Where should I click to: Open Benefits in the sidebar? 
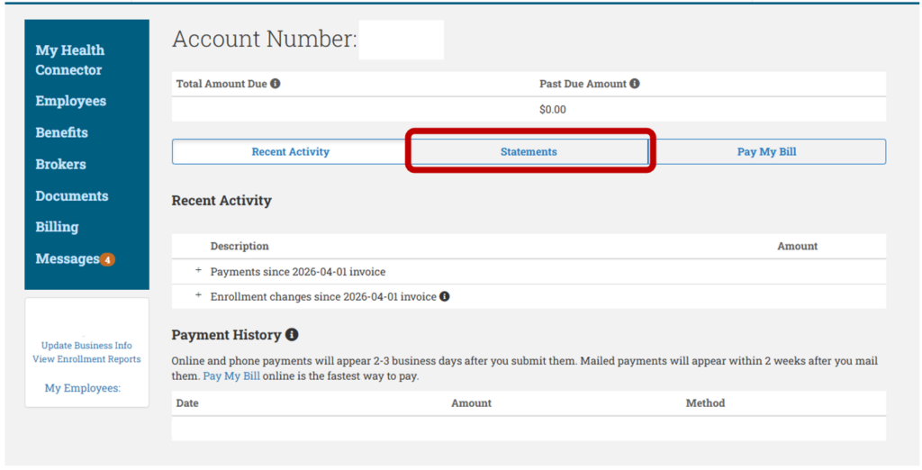pyautogui.click(x=62, y=132)
